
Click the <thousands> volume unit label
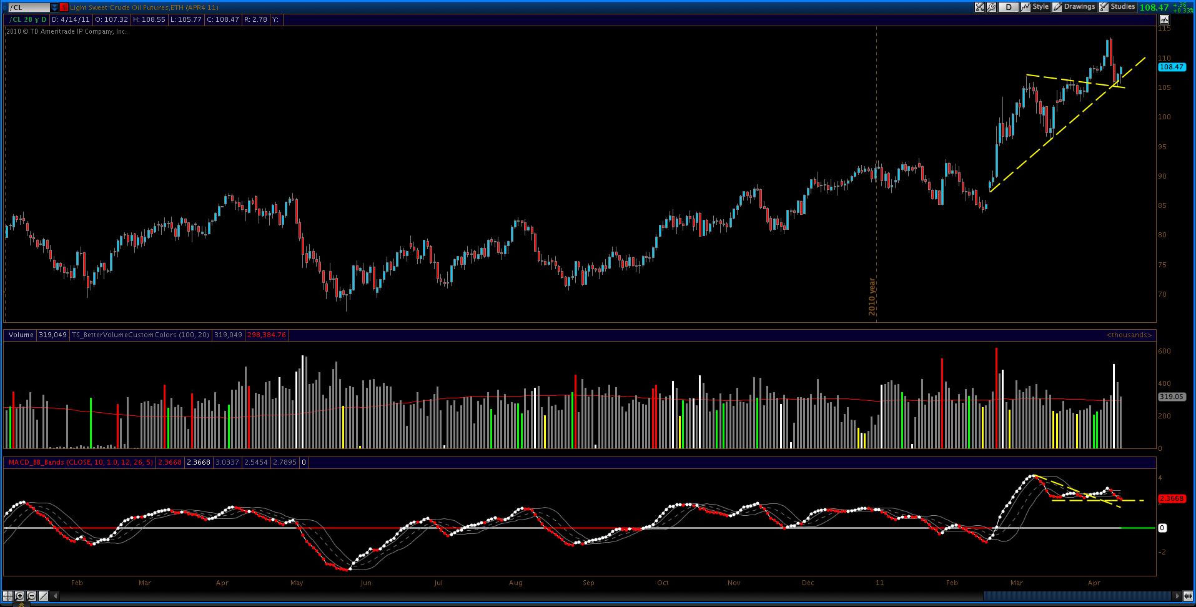point(1129,335)
